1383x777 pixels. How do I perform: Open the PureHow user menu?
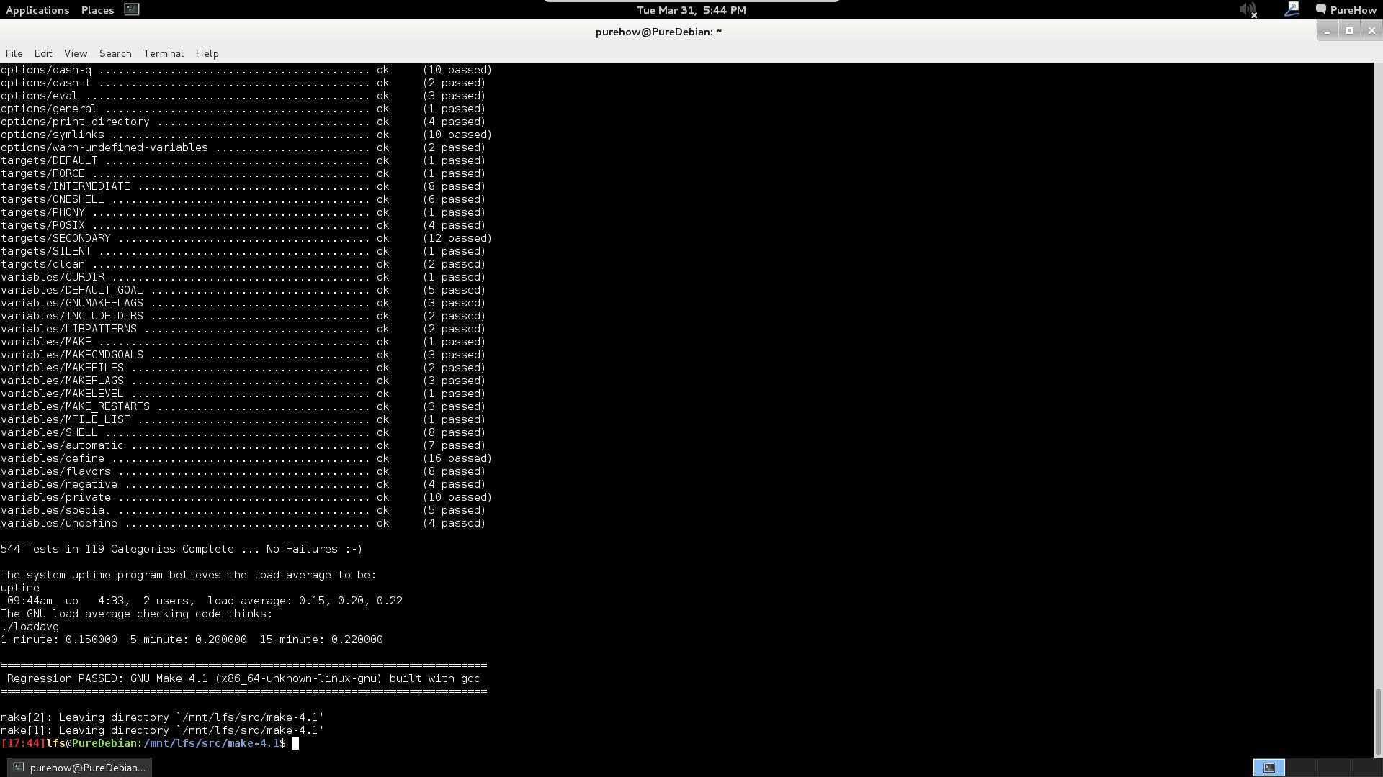point(1353,10)
